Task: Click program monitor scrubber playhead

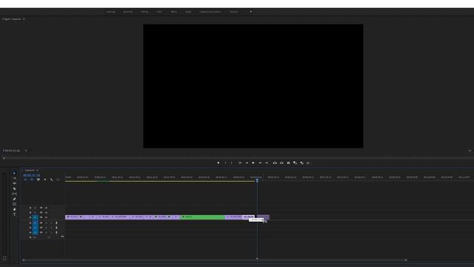Action: point(4,158)
